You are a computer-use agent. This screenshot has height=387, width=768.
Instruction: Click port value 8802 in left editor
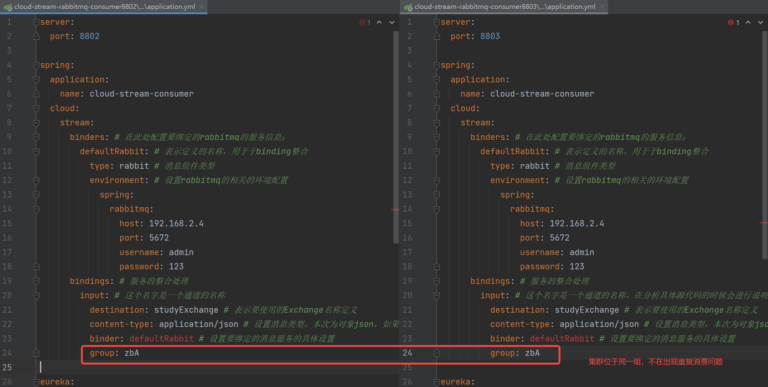[90, 36]
